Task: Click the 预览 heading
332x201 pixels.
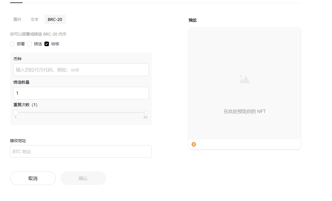Action: (x=192, y=20)
